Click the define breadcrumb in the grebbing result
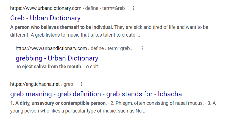Screen dimensions: 234x118 point(97,48)
